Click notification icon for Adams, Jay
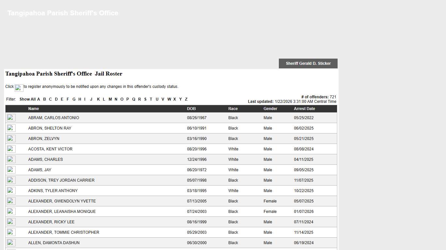This screenshot has width=446, height=250. [11, 170]
